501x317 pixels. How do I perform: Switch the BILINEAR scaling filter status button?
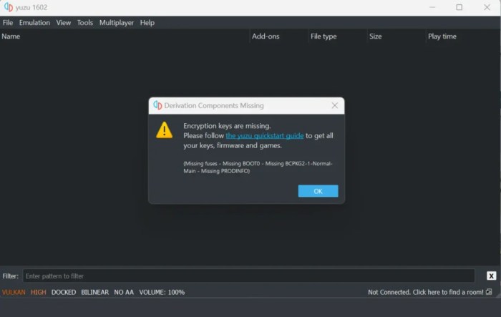coord(95,292)
